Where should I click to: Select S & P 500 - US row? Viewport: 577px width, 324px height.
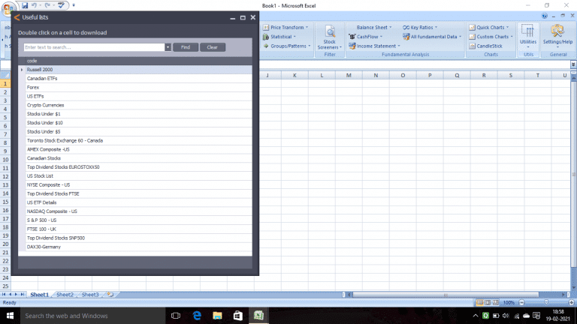tap(139, 220)
